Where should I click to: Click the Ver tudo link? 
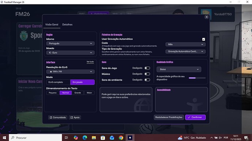[90, 62]
